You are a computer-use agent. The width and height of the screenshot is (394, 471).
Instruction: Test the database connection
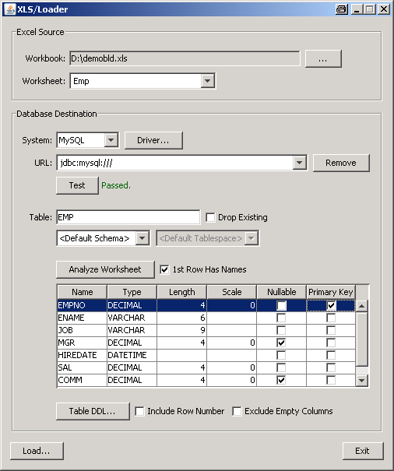click(x=77, y=185)
